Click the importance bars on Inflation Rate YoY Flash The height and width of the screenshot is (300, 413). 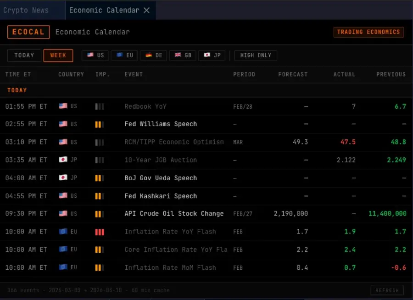pyautogui.click(x=100, y=232)
